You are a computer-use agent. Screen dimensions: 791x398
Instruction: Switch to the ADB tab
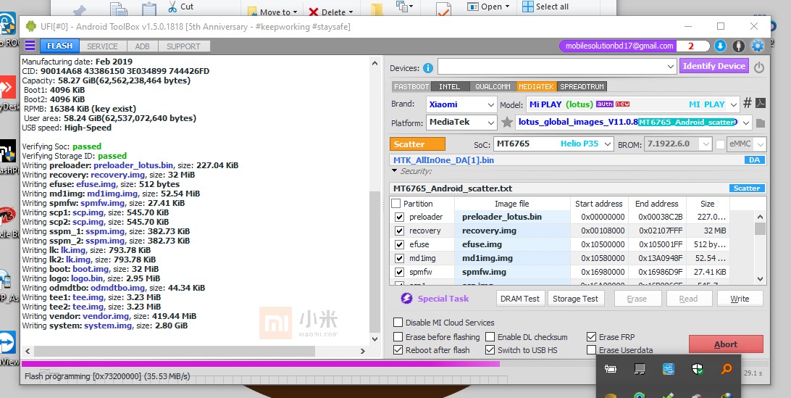tap(142, 46)
